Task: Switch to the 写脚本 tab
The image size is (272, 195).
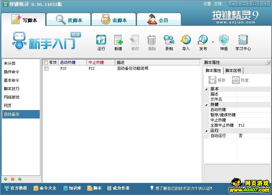Action: pyautogui.click(x=23, y=20)
